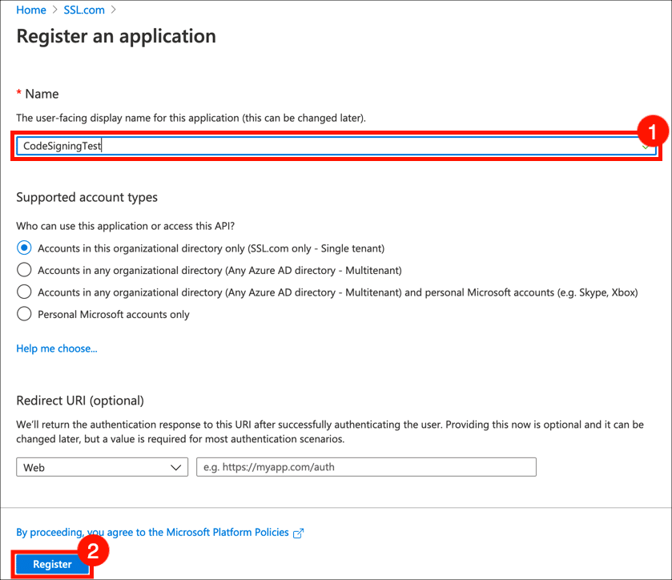Click the external link icon beside Platform Policies
The height and width of the screenshot is (580, 672).
[x=299, y=533]
